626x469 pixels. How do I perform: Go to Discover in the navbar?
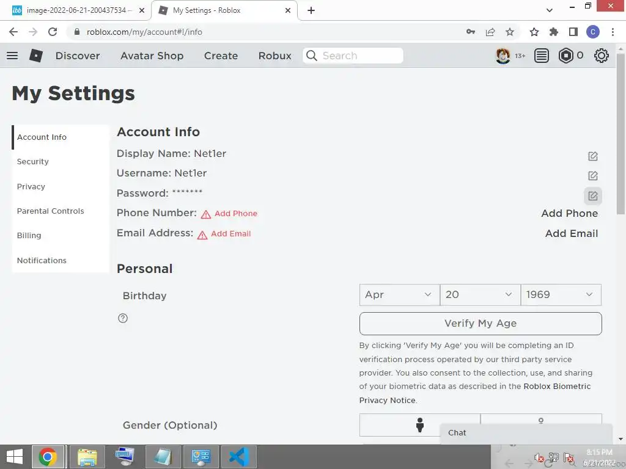coord(78,56)
